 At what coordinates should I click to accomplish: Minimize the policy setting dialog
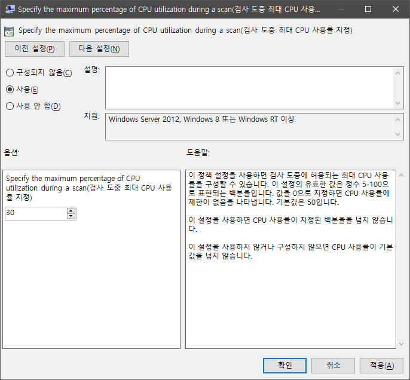tap(341, 9)
